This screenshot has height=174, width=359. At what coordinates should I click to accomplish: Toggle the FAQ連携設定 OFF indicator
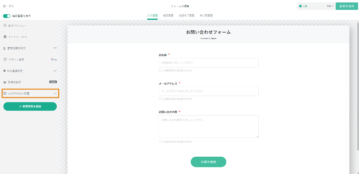55,71
